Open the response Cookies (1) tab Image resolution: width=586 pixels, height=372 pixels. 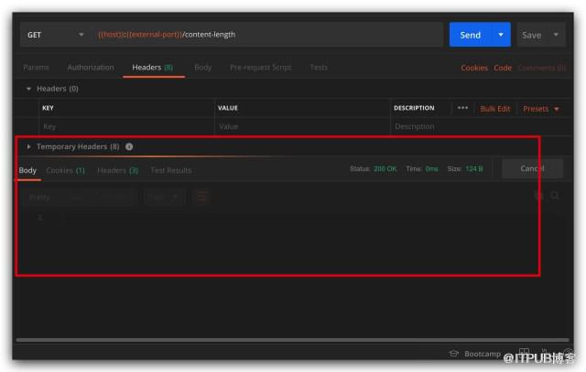click(x=65, y=171)
